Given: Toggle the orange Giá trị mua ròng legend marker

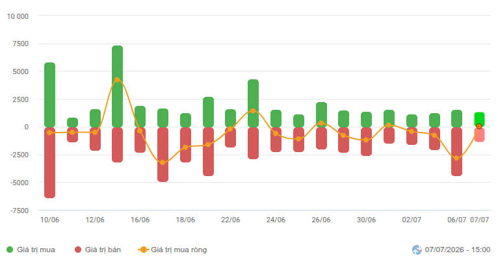Looking at the screenshot, I should tap(144, 250).
